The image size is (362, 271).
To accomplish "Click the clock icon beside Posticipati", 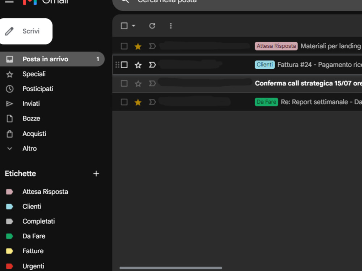I will click(9, 89).
